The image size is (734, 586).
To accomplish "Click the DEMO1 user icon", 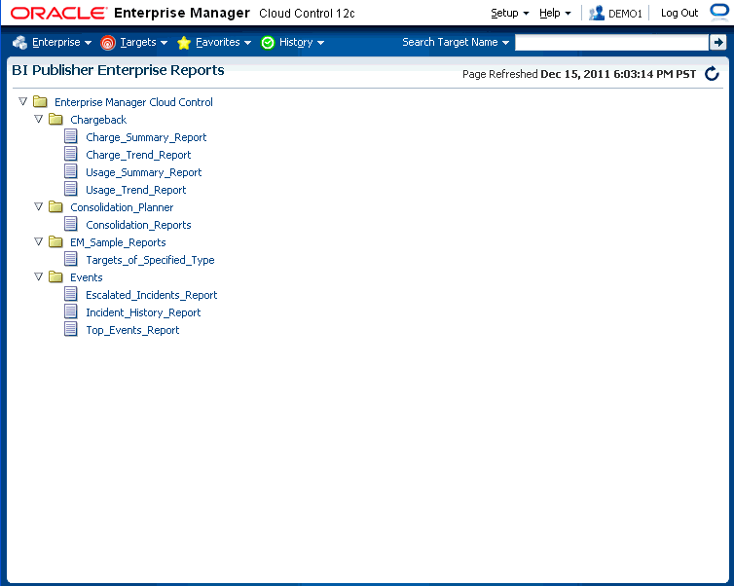I will pyautogui.click(x=597, y=13).
